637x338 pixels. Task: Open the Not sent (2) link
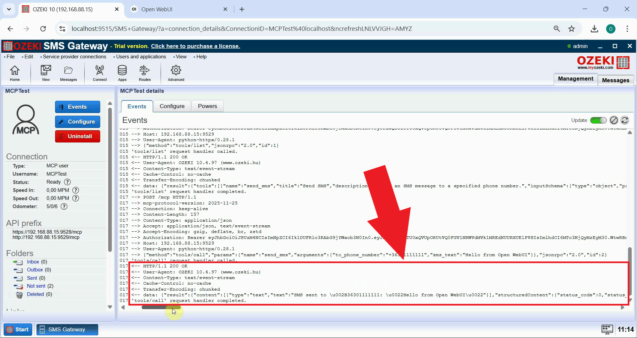[36, 286]
